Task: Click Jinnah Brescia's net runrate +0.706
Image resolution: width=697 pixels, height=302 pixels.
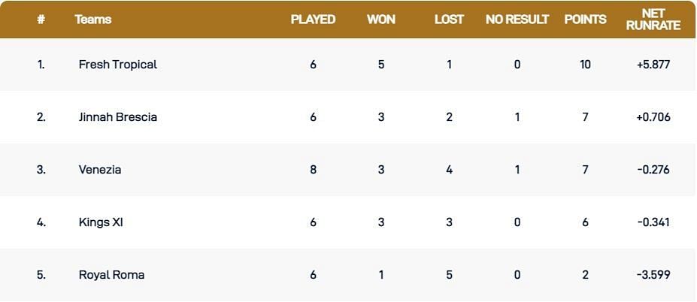Action: point(653,117)
